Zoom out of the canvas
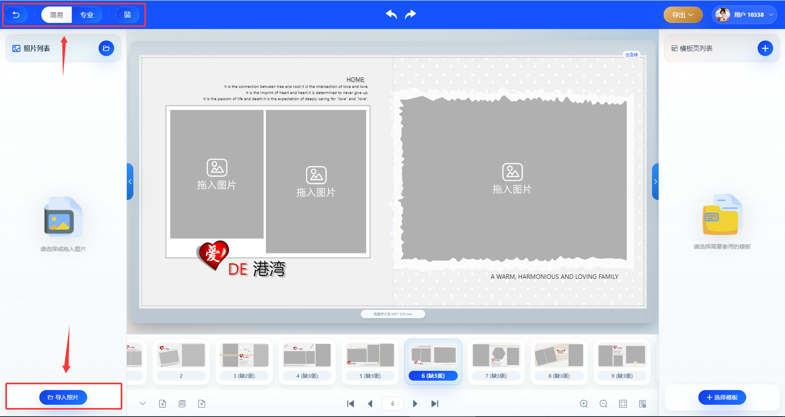 (x=603, y=404)
